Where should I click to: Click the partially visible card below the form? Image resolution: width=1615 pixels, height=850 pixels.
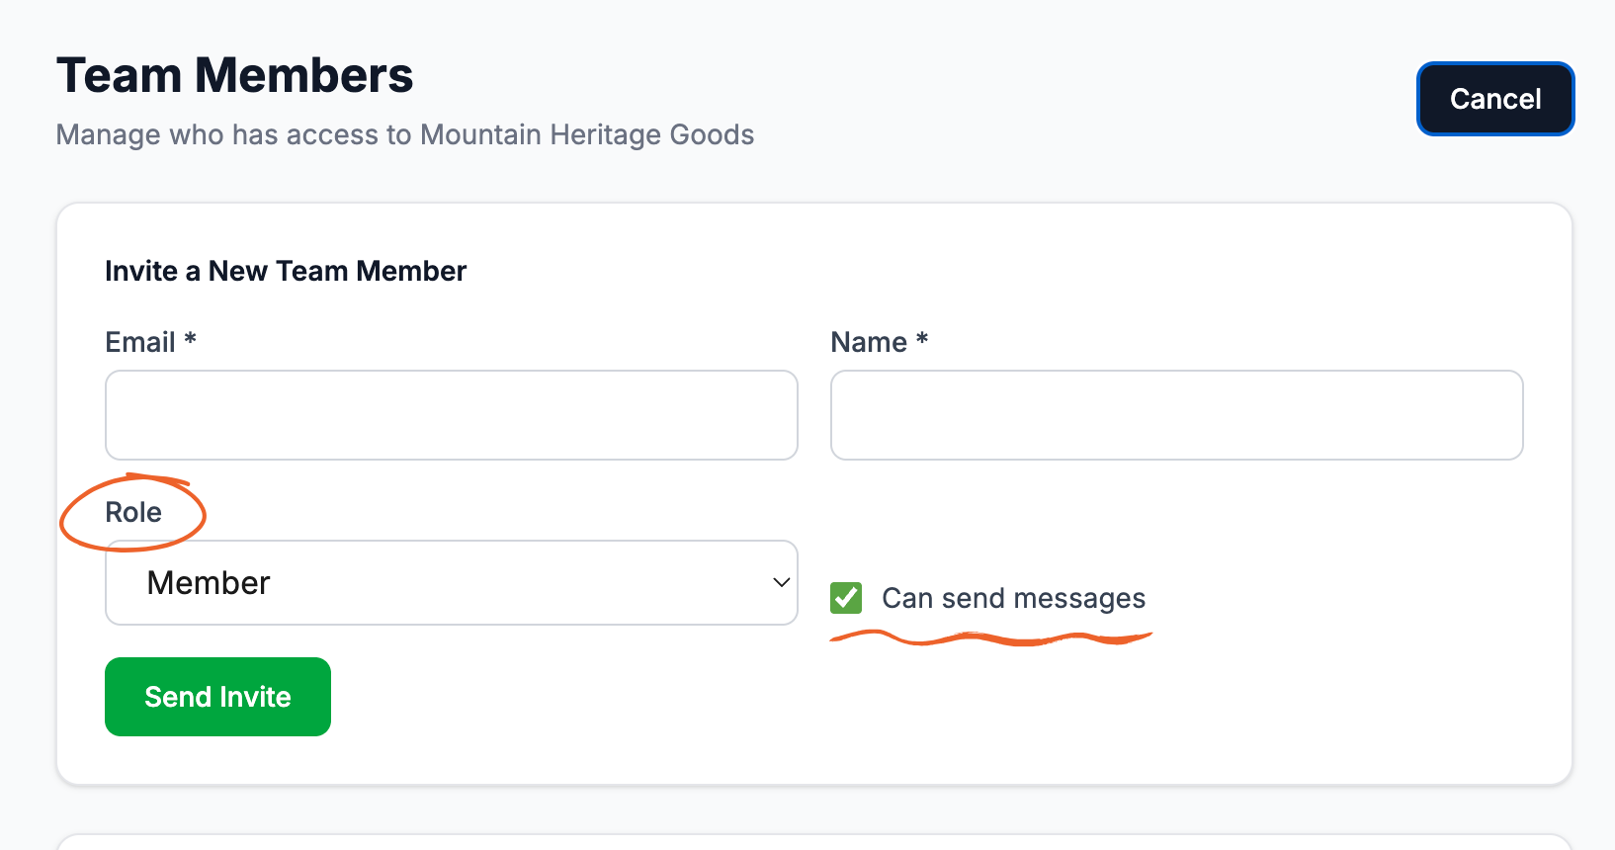pyautogui.click(x=814, y=842)
